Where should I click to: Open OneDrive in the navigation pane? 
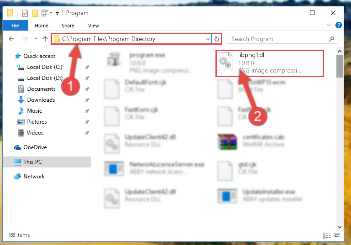[35, 147]
